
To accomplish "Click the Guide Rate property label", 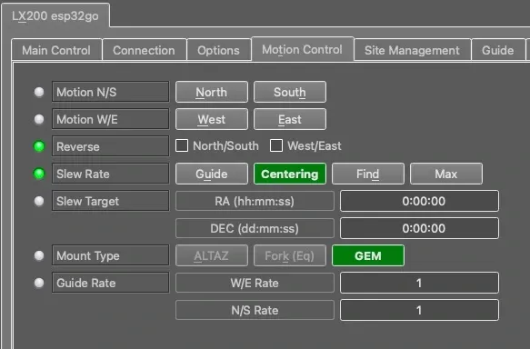I will pyautogui.click(x=111, y=283).
